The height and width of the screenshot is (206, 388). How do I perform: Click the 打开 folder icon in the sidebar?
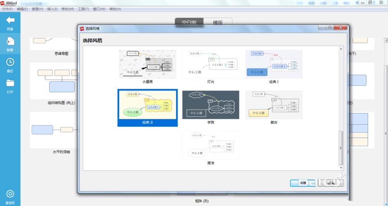(10, 83)
